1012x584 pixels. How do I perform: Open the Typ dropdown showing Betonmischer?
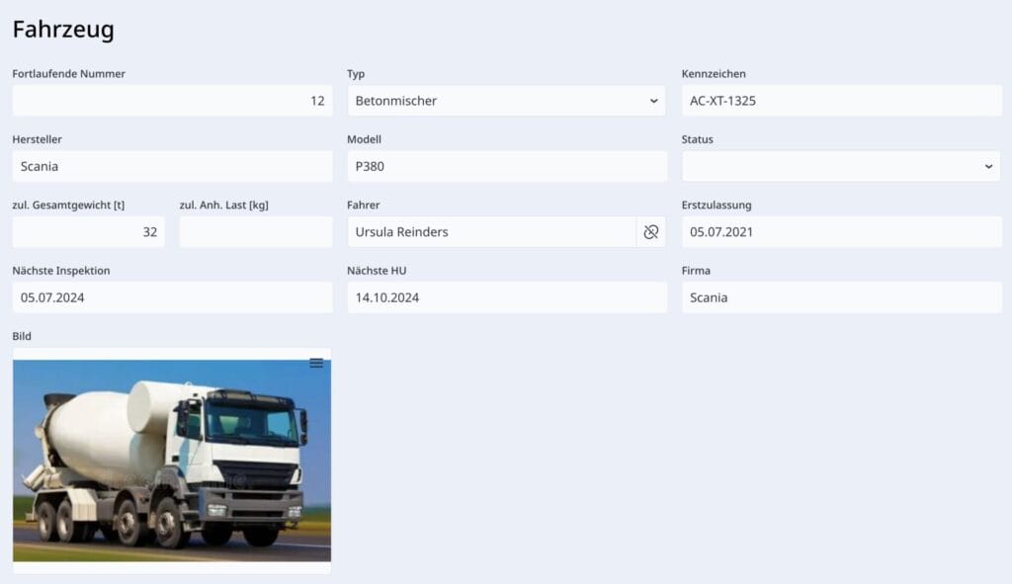point(505,100)
